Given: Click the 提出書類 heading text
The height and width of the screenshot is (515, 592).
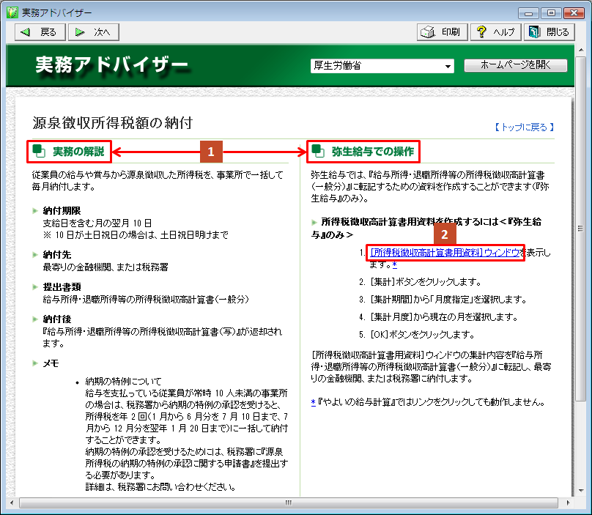Looking at the screenshot, I should 62,287.
